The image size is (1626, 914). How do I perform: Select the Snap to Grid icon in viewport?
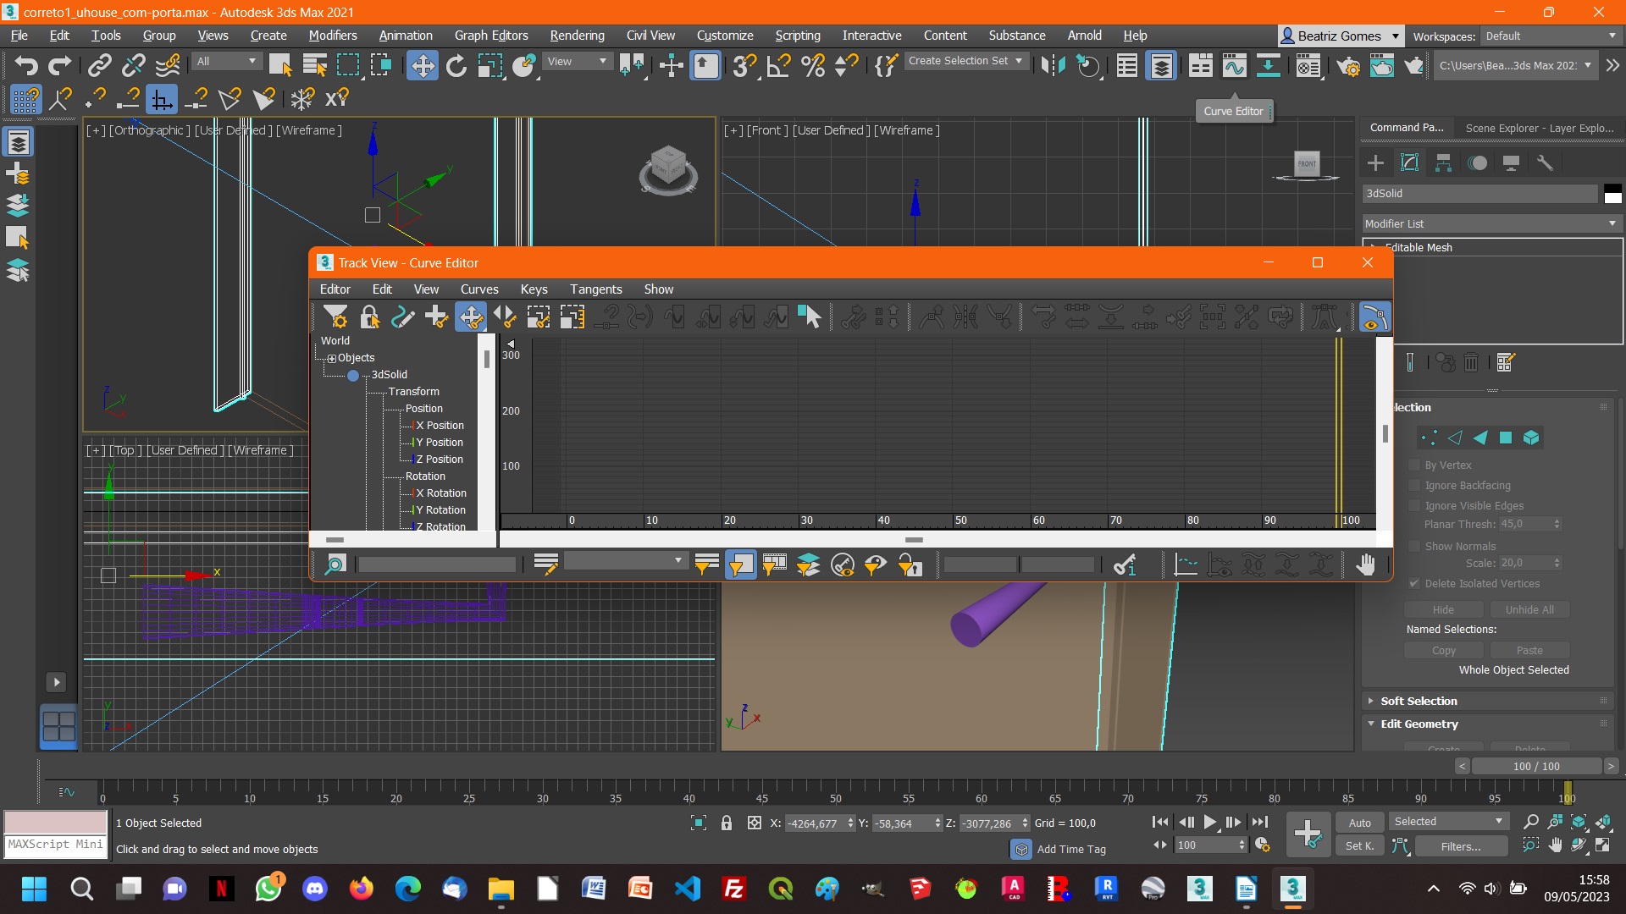pyautogui.click(x=24, y=101)
